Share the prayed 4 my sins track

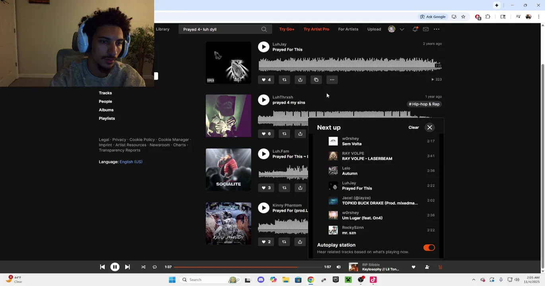pyautogui.click(x=300, y=134)
